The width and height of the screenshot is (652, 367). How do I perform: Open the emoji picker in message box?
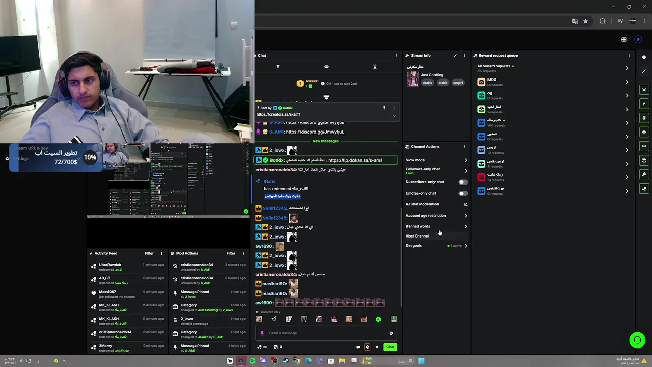pos(391,333)
